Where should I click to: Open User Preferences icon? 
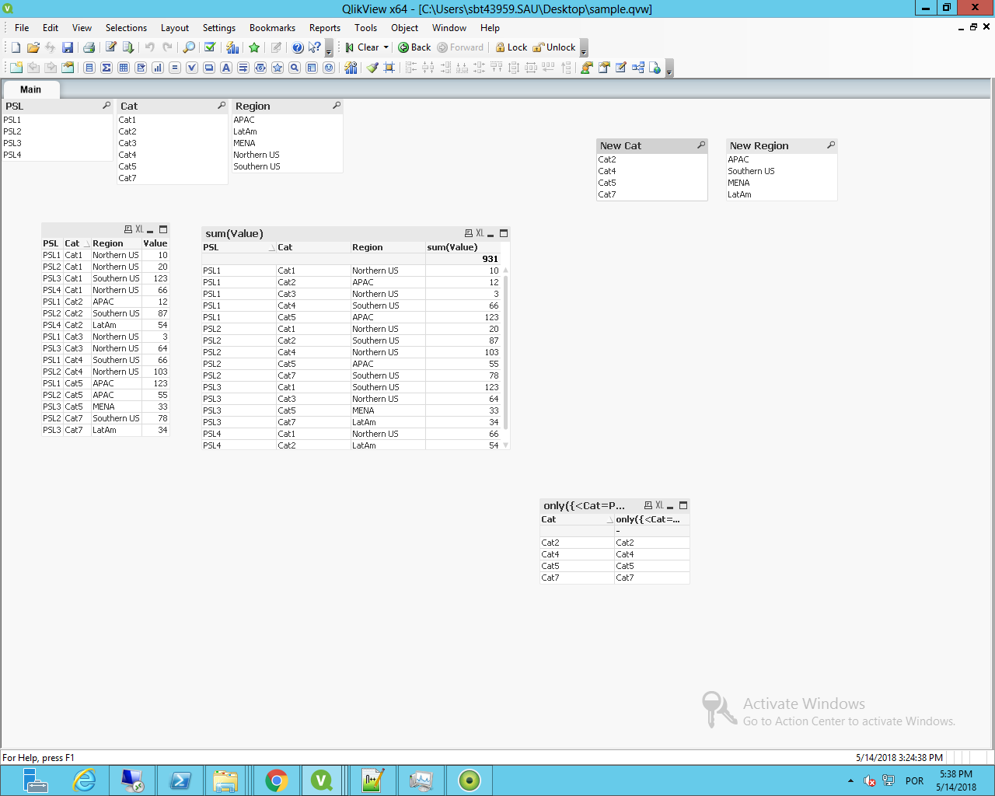click(588, 68)
